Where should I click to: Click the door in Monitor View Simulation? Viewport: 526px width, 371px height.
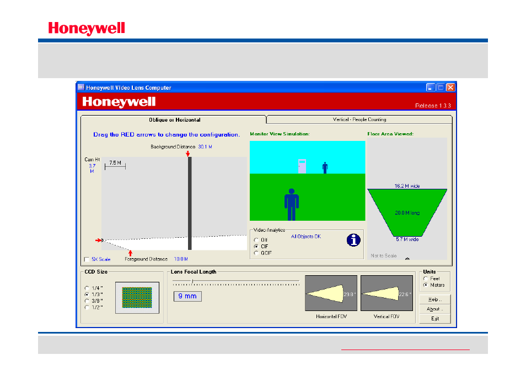pos(302,166)
